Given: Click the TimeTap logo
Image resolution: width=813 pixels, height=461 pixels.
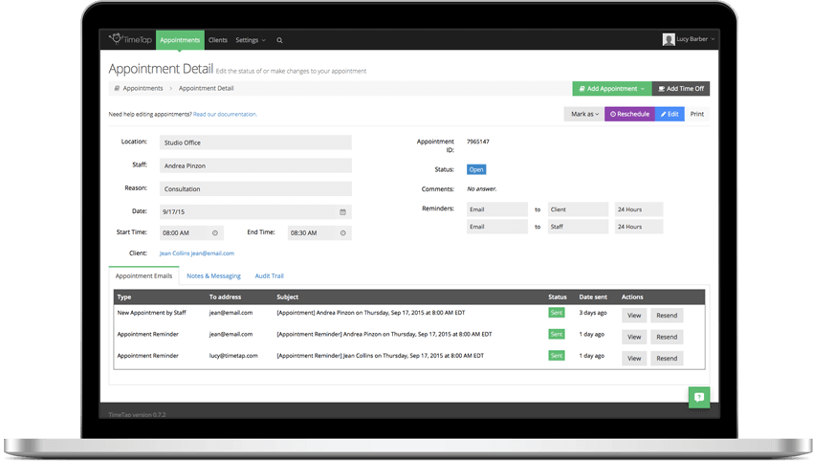Looking at the screenshot, I should click(x=130, y=39).
